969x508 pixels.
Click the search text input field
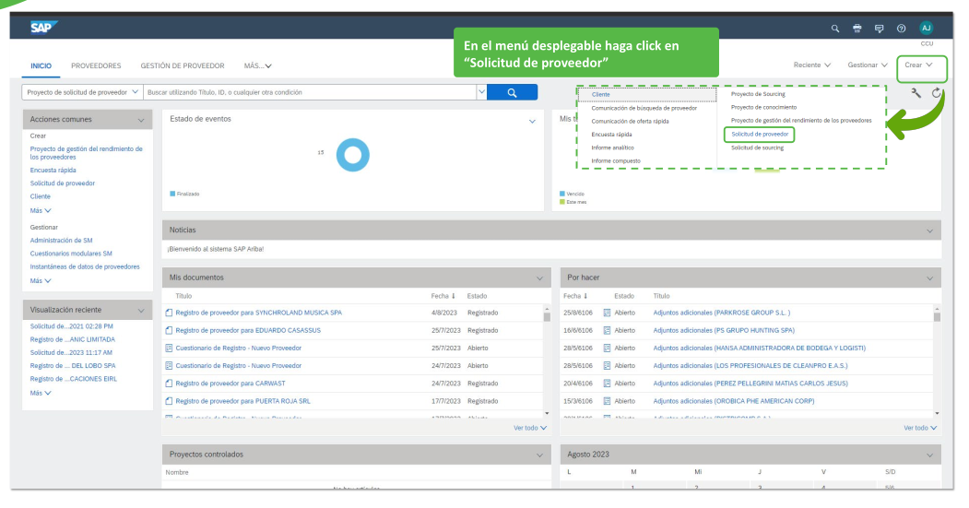pyautogui.click(x=310, y=92)
